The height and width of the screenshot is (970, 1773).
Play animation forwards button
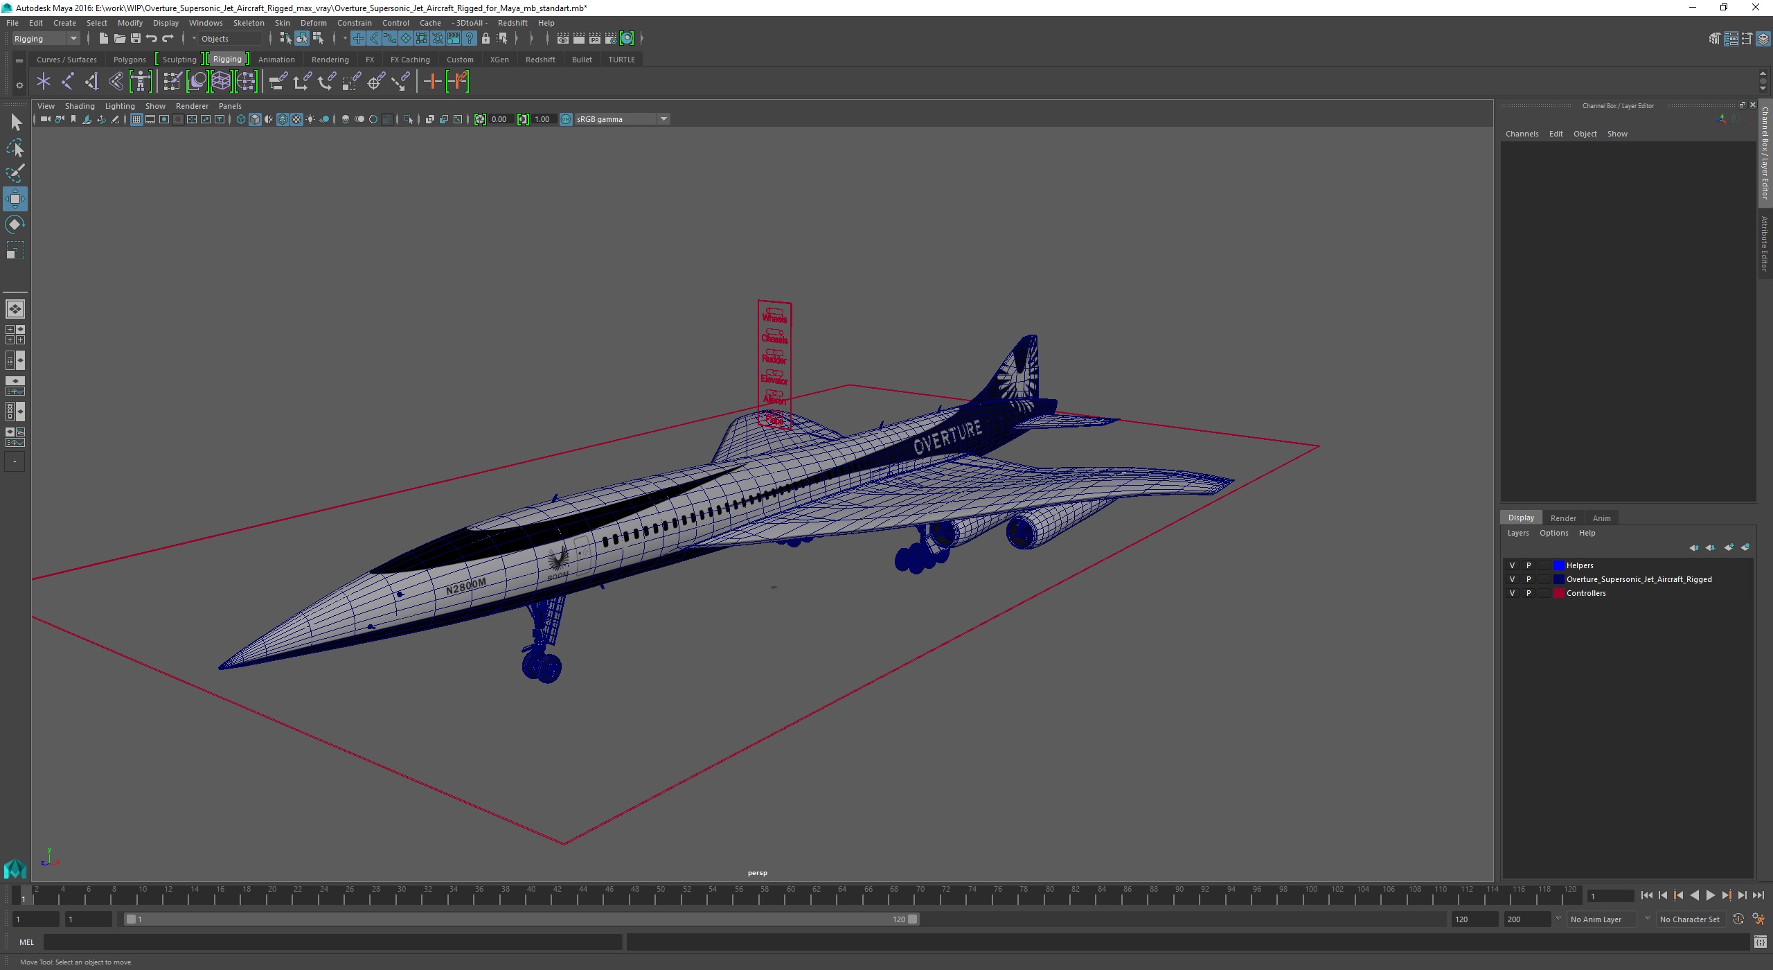(x=1711, y=895)
